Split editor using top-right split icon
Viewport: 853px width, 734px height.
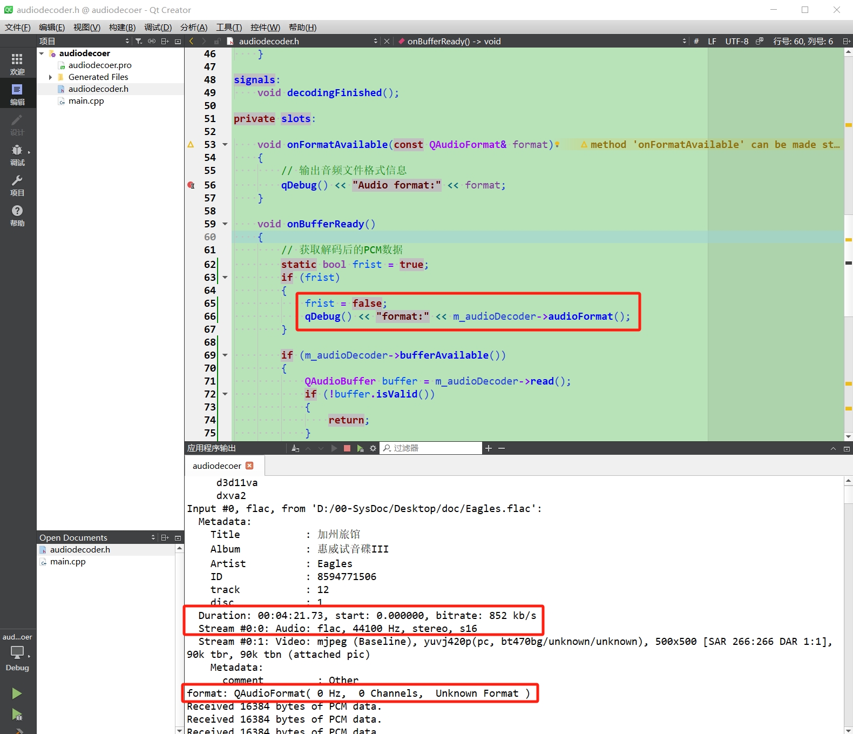click(x=847, y=41)
